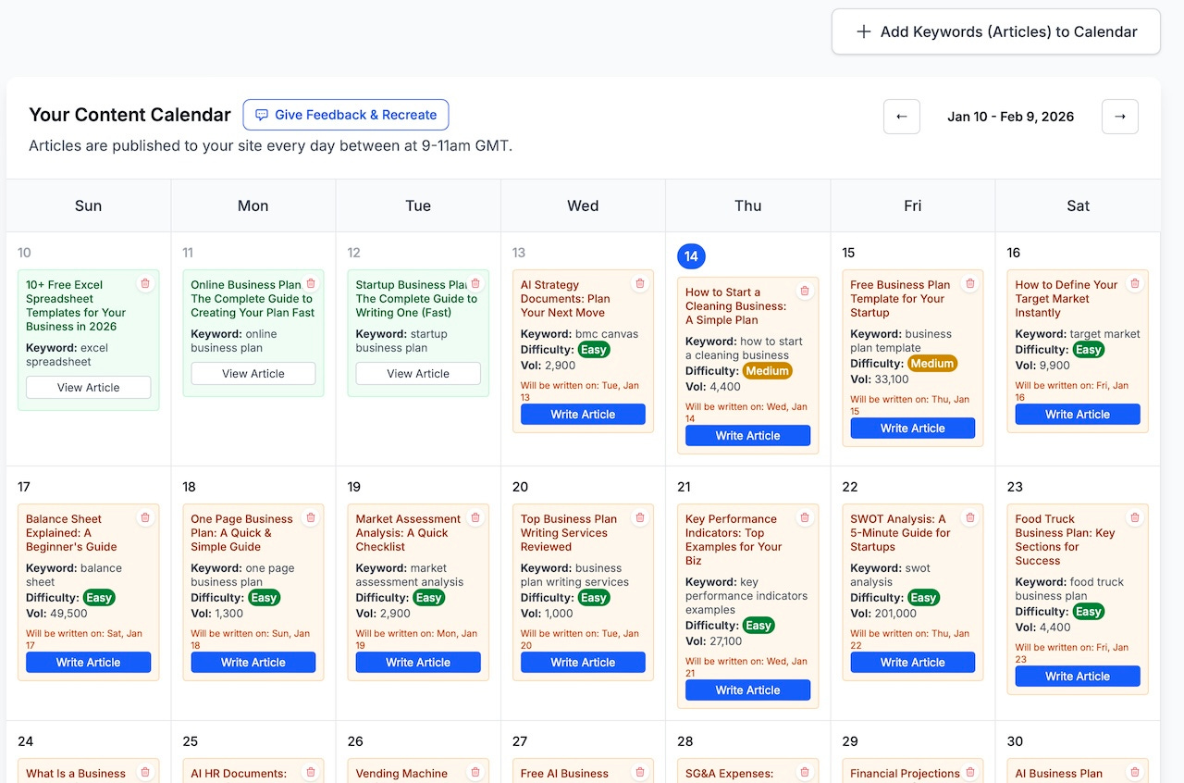Viewport: 1184px width, 783px height.
Task: Open 10+ Free Excel Spreadsheet Templates title
Action: 76,305
